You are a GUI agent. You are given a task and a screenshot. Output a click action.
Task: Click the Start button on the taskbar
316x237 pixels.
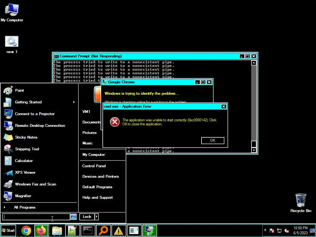pyautogui.click(x=8, y=230)
